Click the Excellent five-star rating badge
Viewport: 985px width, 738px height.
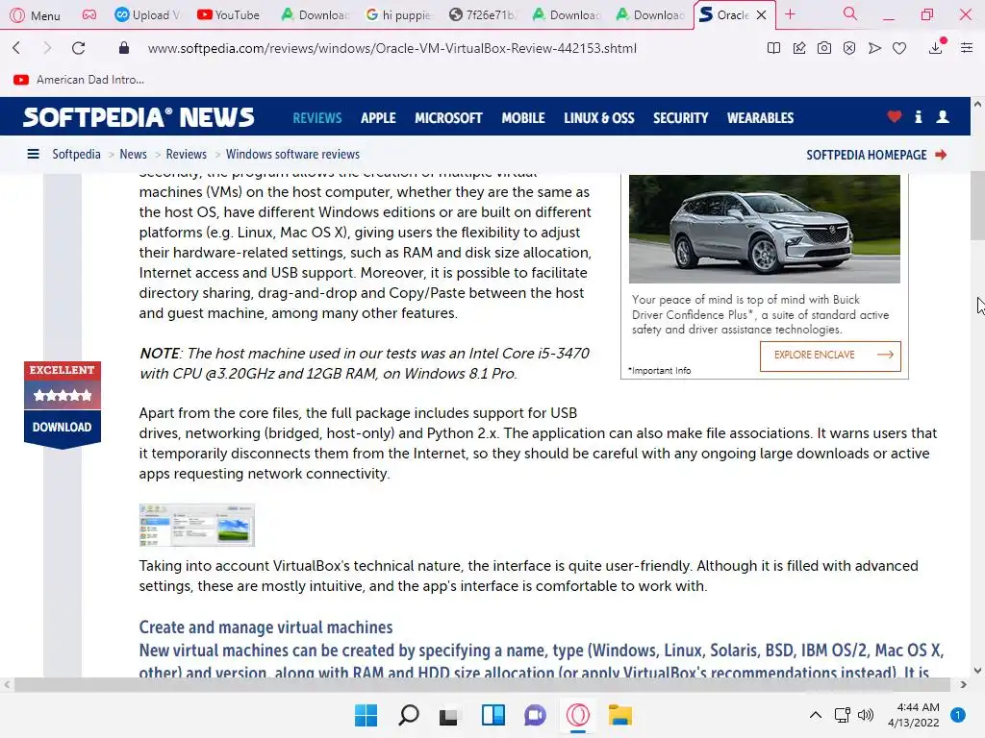(63, 384)
